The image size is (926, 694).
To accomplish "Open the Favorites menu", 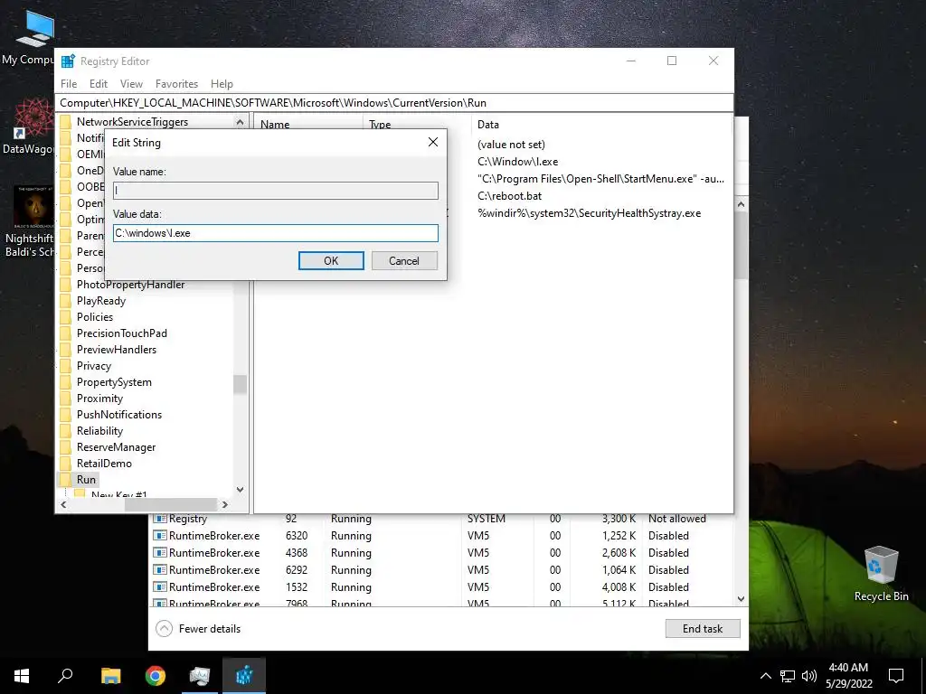I will coord(176,84).
